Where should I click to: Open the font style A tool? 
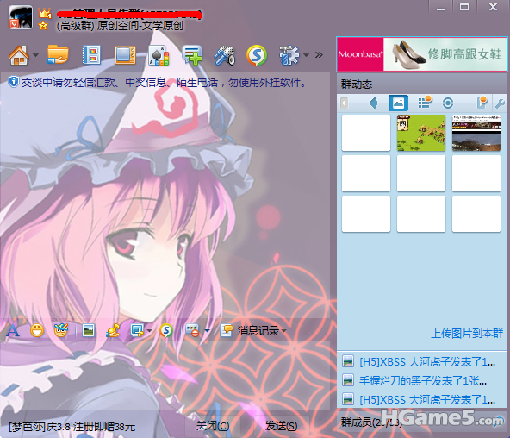[13, 330]
